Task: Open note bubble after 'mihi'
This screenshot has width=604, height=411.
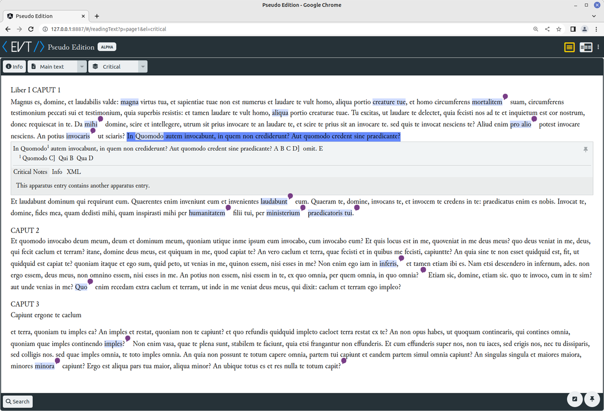Action: coord(100,119)
